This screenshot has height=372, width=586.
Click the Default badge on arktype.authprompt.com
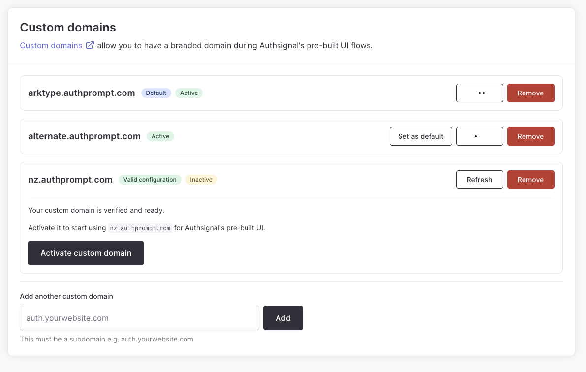pyautogui.click(x=156, y=93)
